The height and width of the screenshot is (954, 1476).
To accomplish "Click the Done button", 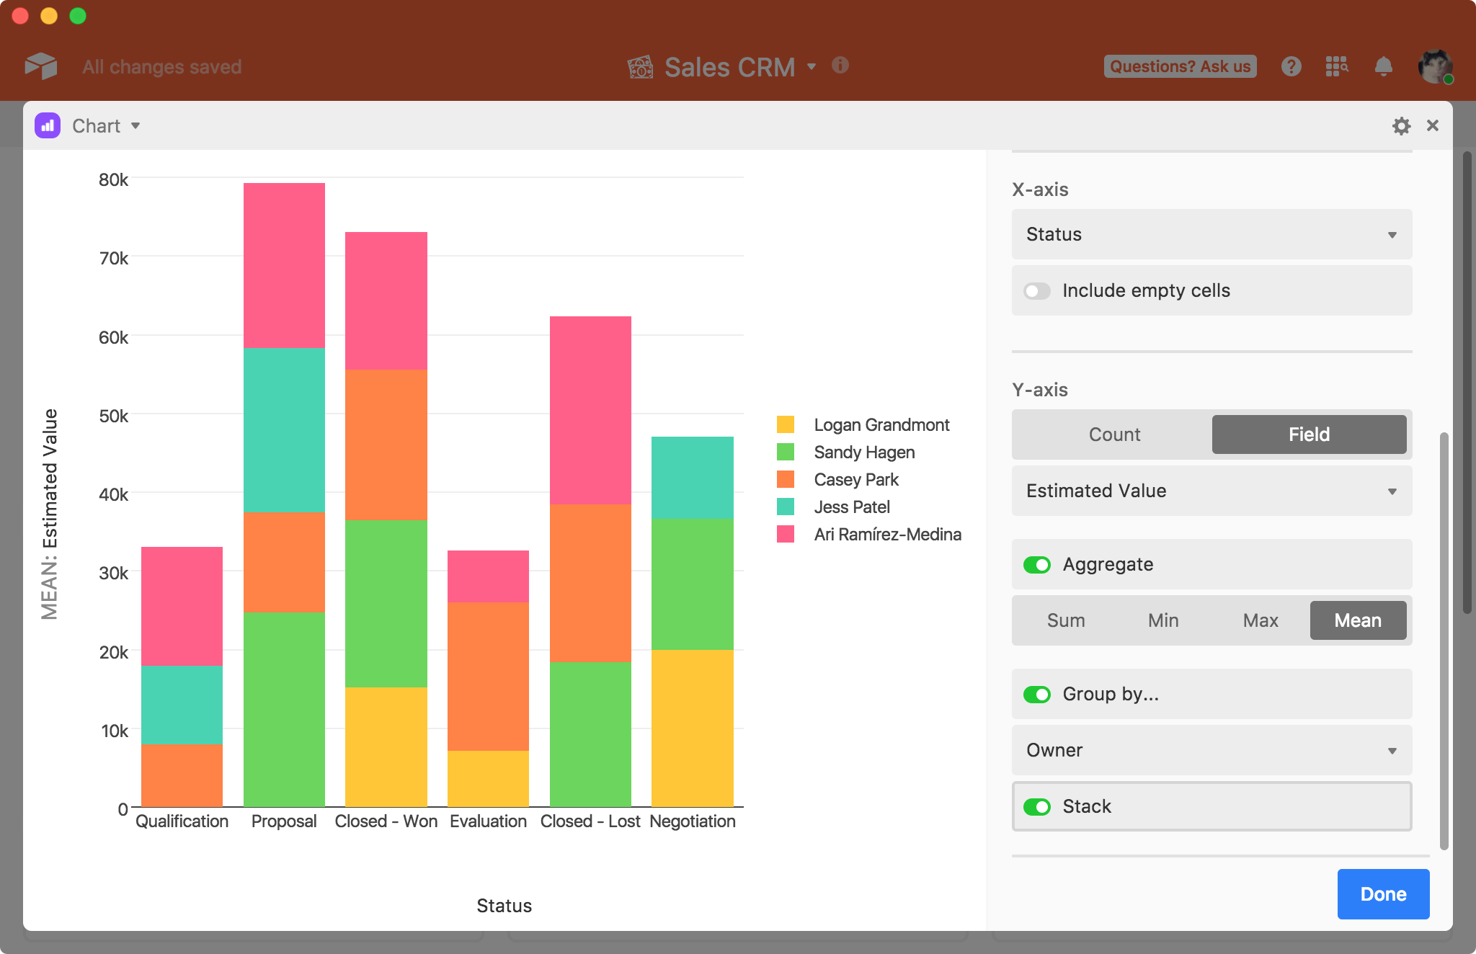I will 1384,893.
